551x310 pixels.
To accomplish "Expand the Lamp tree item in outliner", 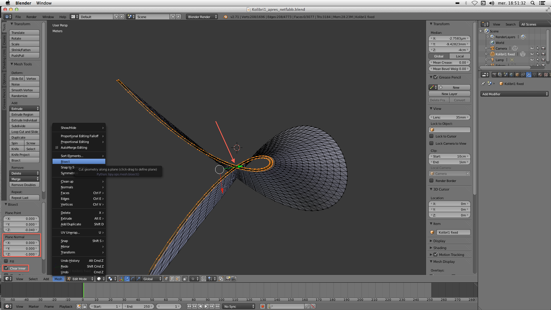I will pos(486,60).
